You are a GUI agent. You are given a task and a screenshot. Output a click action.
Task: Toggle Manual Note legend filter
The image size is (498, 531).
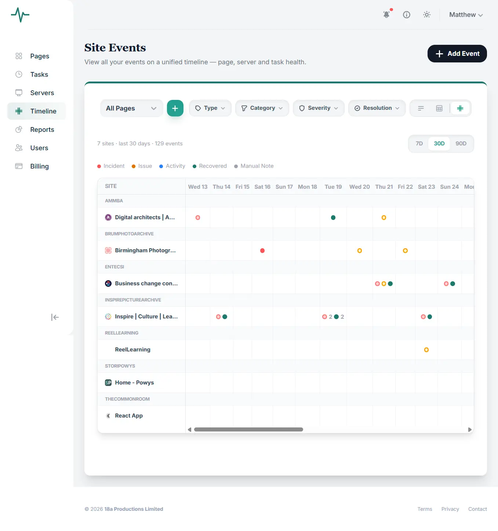pos(254,166)
